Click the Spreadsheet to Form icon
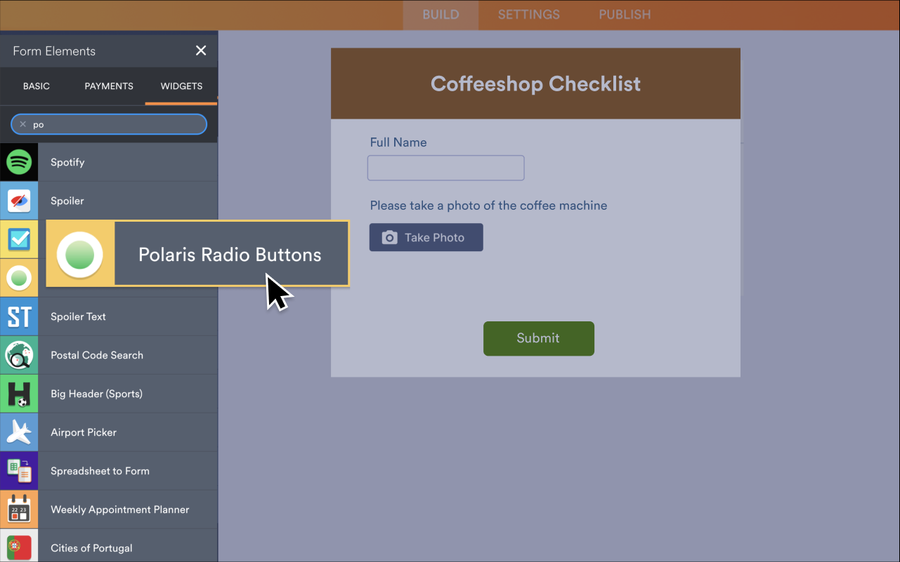The height and width of the screenshot is (562, 900). pos(19,471)
